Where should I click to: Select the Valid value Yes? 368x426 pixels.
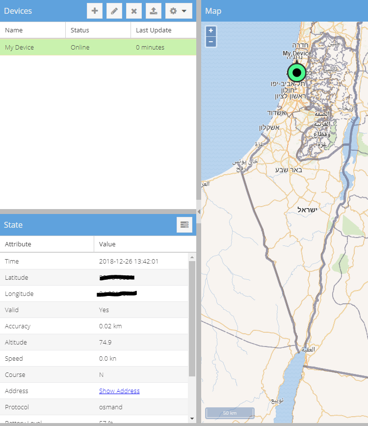coord(104,310)
